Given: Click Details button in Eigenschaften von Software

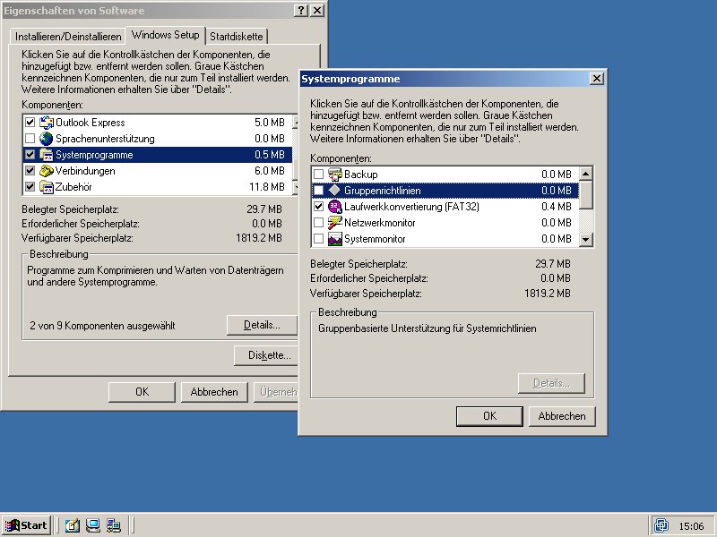Looking at the screenshot, I should (x=262, y=325).
